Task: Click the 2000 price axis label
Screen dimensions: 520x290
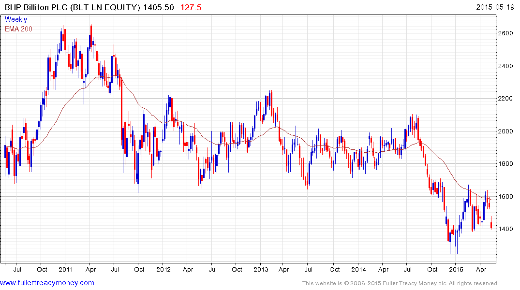Action: [506, 131]
